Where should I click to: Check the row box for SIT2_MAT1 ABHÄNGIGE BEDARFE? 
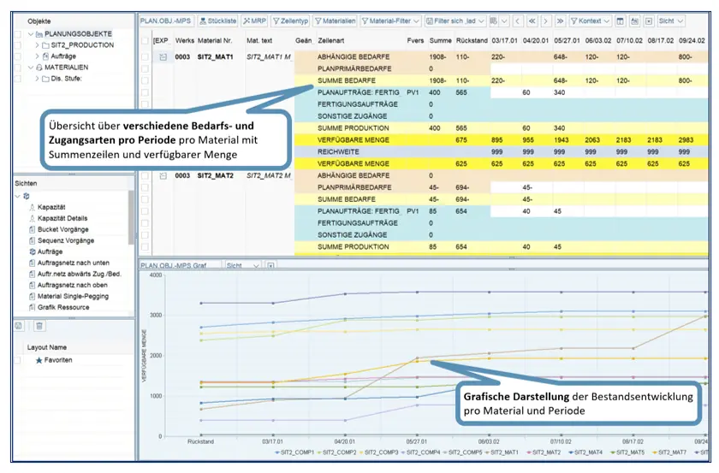(145, 56)
